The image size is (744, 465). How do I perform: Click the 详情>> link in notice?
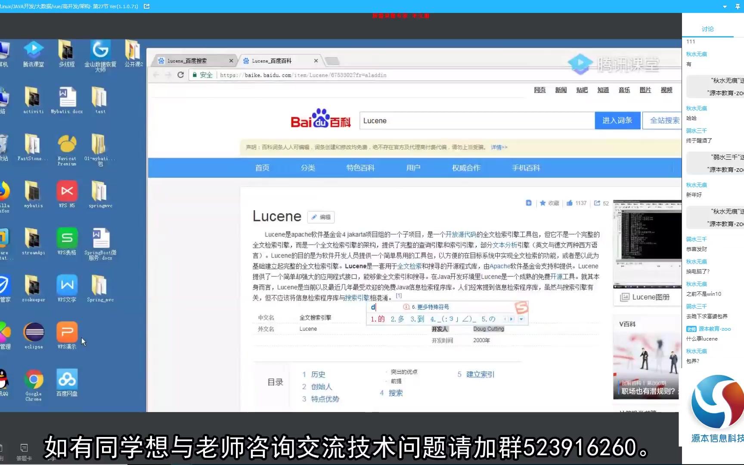pyautogui.click(x=499, y=147)
